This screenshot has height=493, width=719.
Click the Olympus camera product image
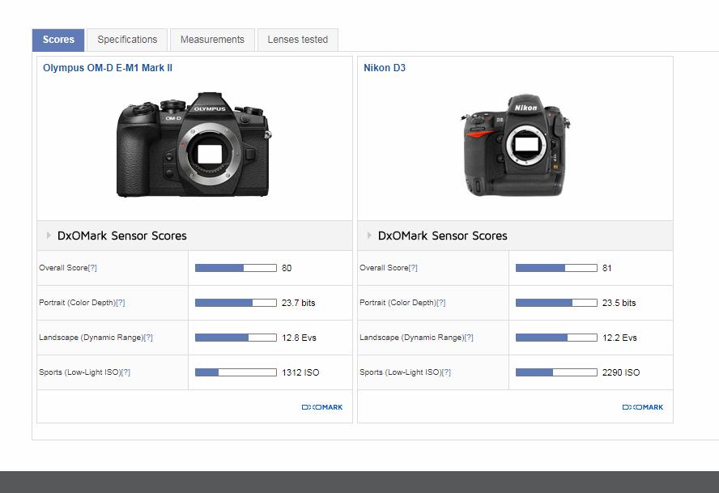[194, 144]
